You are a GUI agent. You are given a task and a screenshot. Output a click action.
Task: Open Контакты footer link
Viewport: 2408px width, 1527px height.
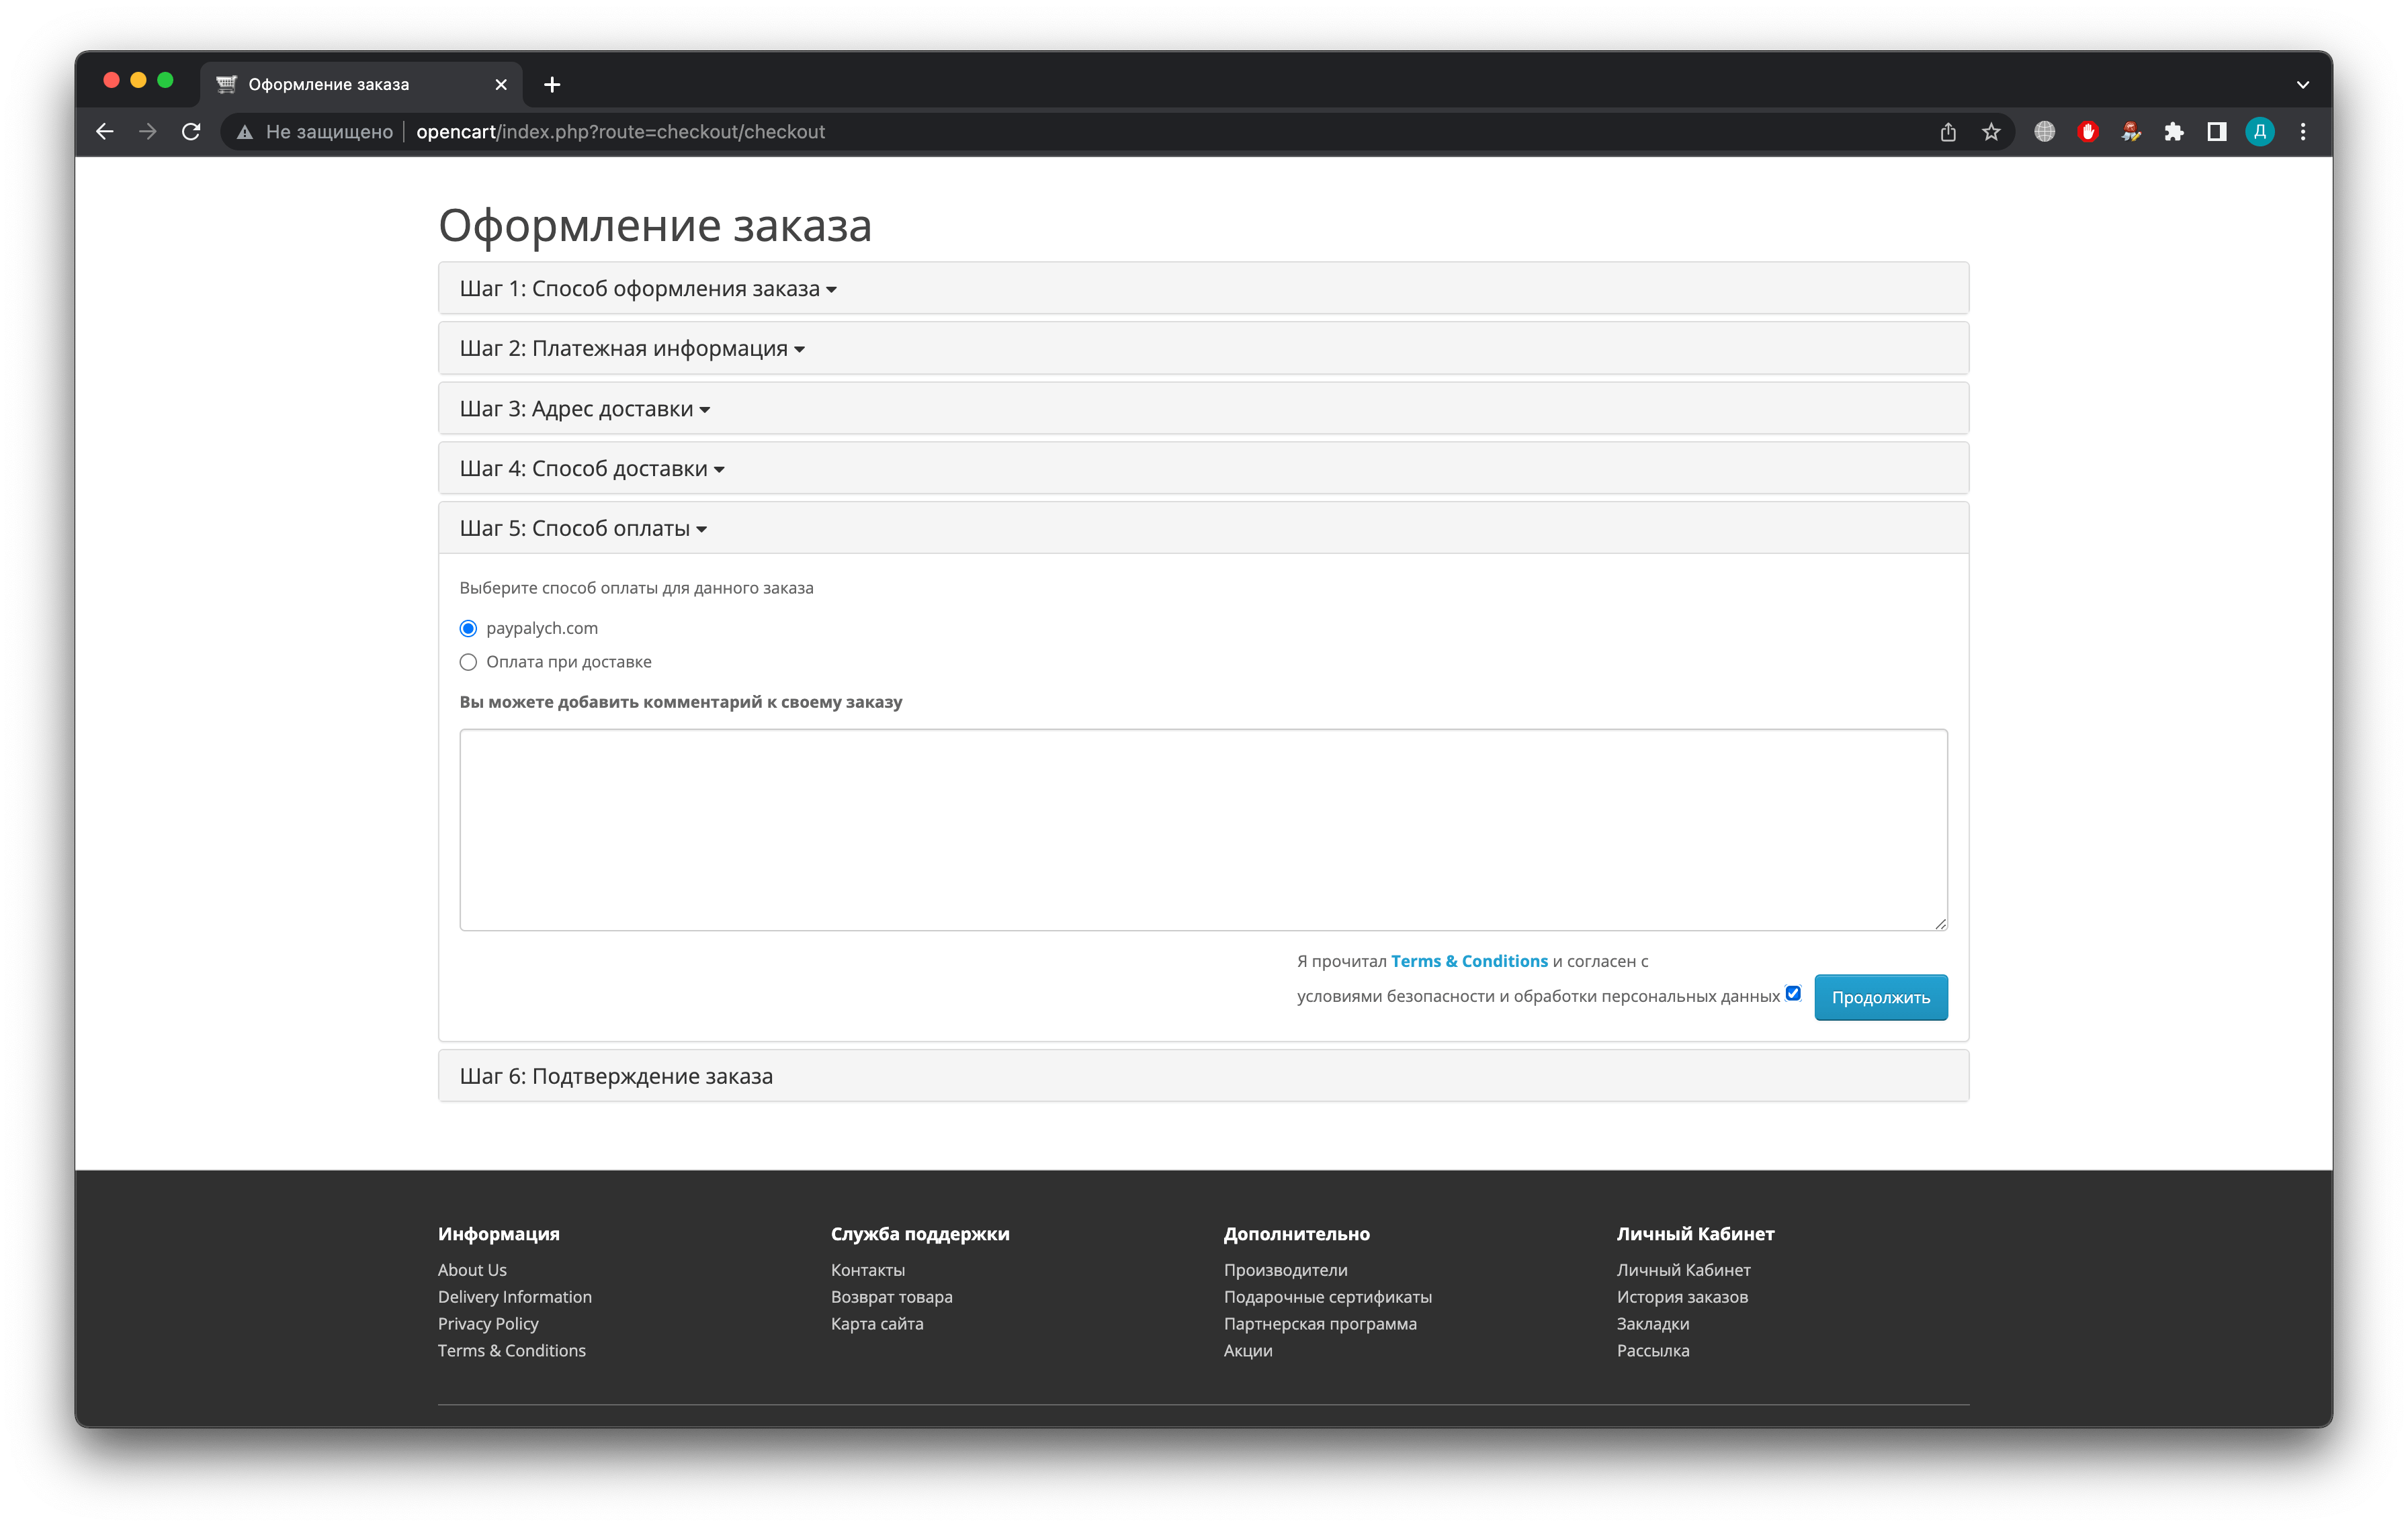867,1270
